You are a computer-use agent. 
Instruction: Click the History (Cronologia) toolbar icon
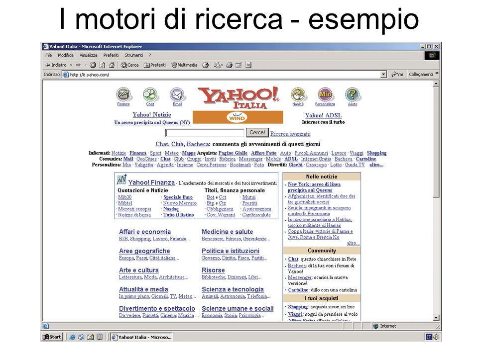coord(206,65)
